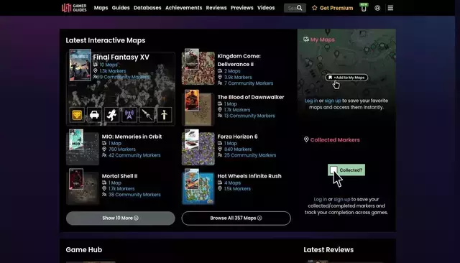Click '840 Markers' text

pos(238,149)
